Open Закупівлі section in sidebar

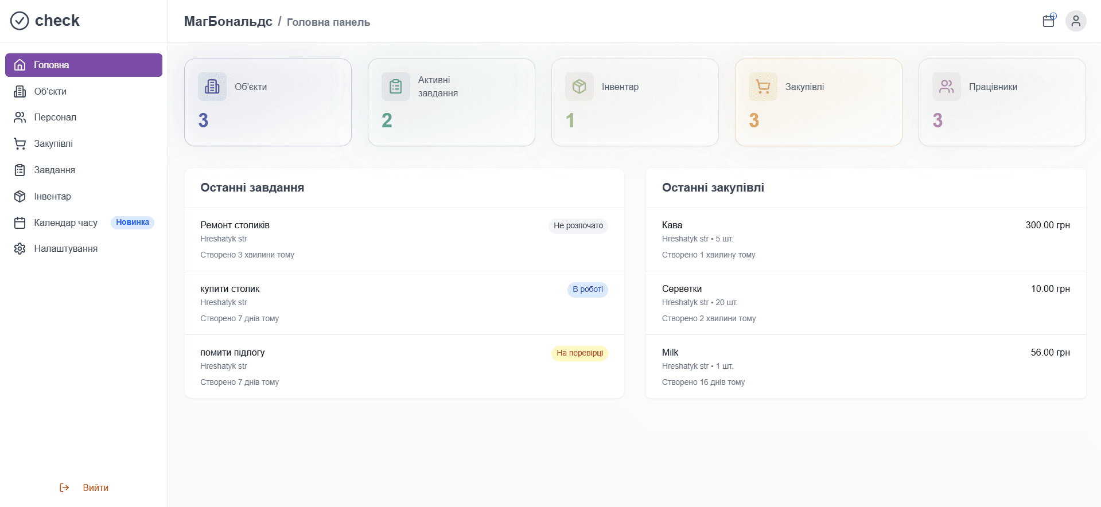coord(84,143)
